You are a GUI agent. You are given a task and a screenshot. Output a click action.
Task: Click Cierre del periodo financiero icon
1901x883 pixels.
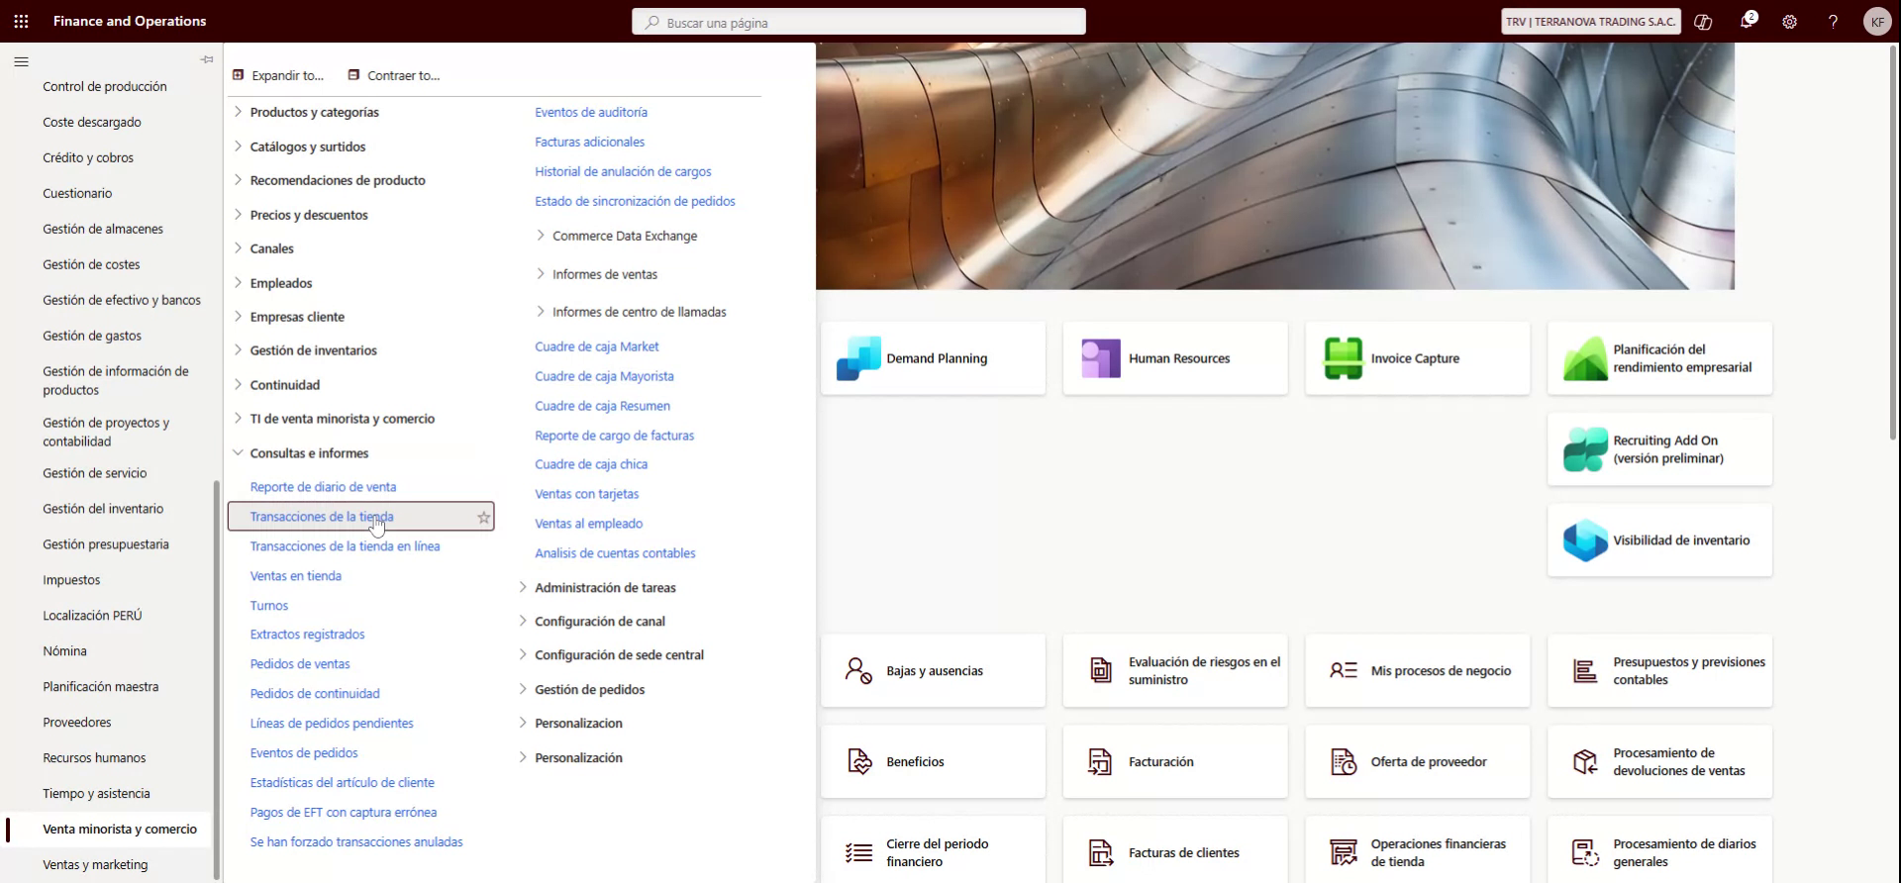tap(858, 853)
